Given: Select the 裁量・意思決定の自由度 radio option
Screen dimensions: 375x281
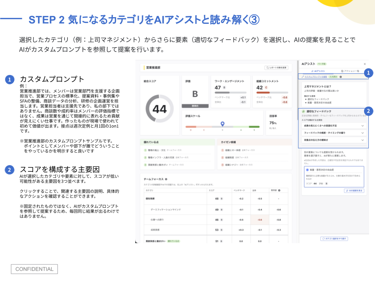Looking at the screenshot, I should tap(307, 170).
